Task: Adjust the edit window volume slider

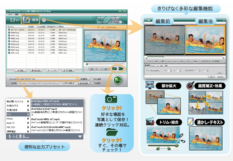Action: (218, 61)
